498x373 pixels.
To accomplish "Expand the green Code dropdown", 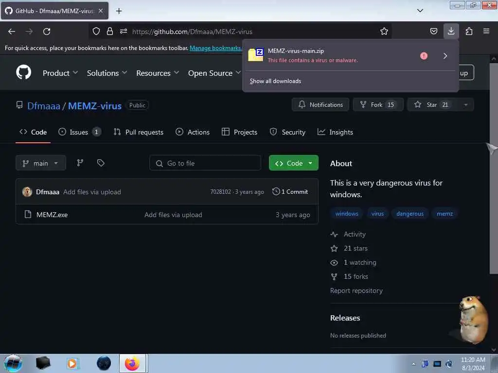I will 293,163.
